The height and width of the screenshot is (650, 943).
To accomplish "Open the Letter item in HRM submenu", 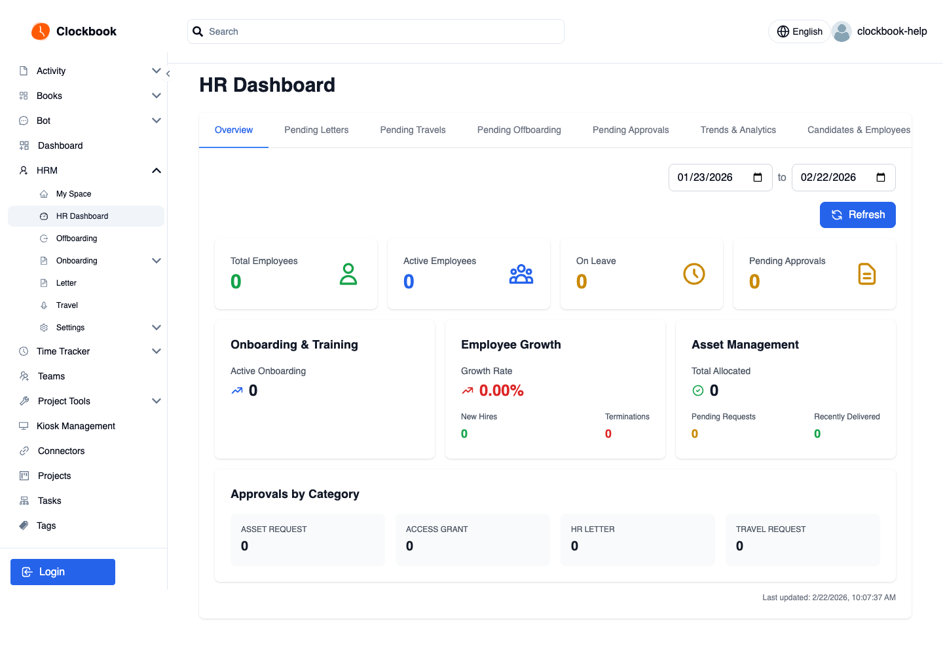I will (x=86, y=283).
